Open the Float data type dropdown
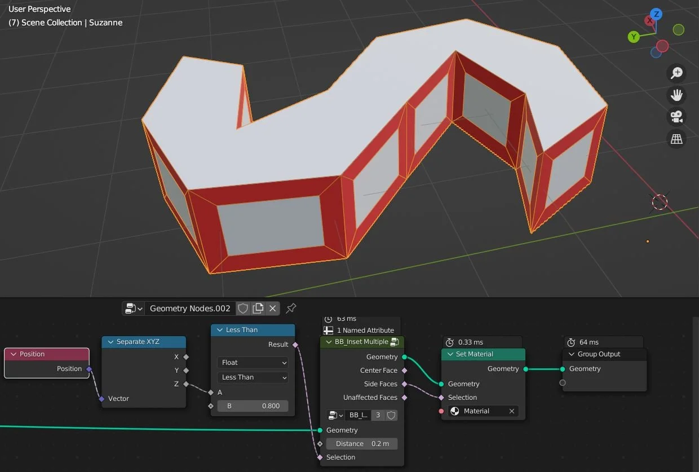This screenshot has height=472, width=699. click(253, 363)
